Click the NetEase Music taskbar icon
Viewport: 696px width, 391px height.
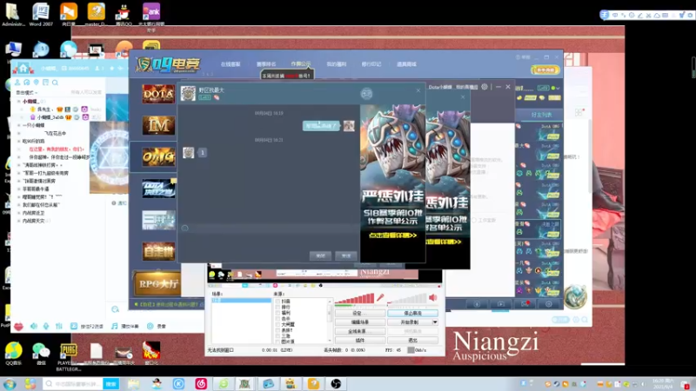(201, 383)
